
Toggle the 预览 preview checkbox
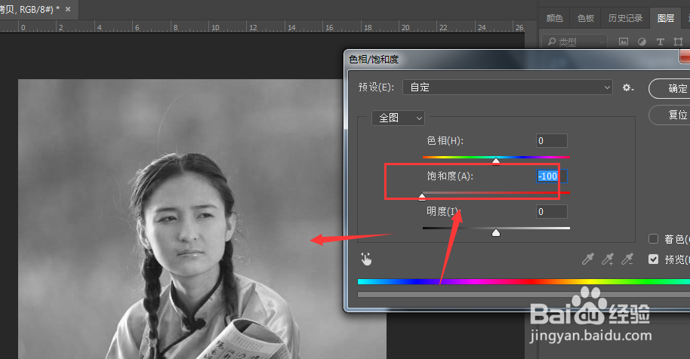pos(654,259)
